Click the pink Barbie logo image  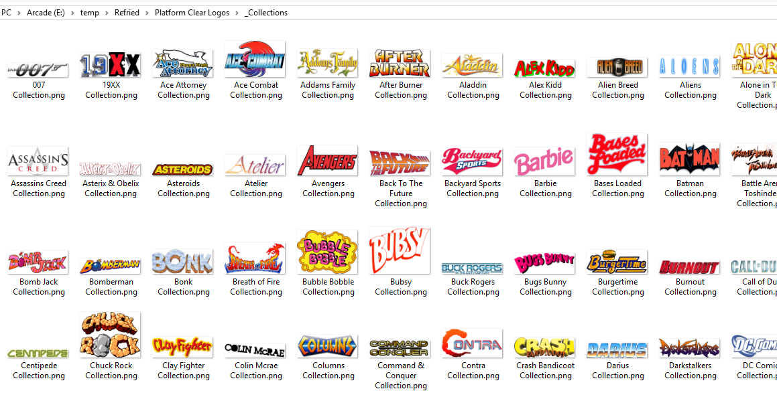coord(544,161)
